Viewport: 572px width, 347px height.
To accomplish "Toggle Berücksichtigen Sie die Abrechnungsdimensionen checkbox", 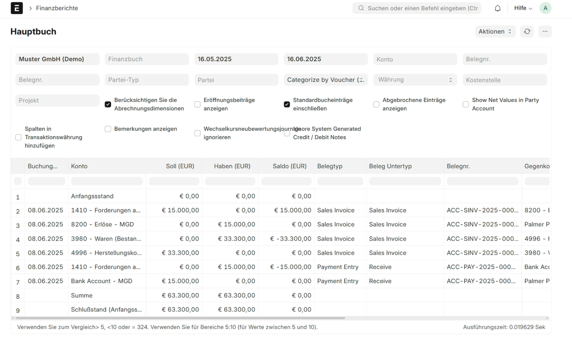I will click(108, 105).
